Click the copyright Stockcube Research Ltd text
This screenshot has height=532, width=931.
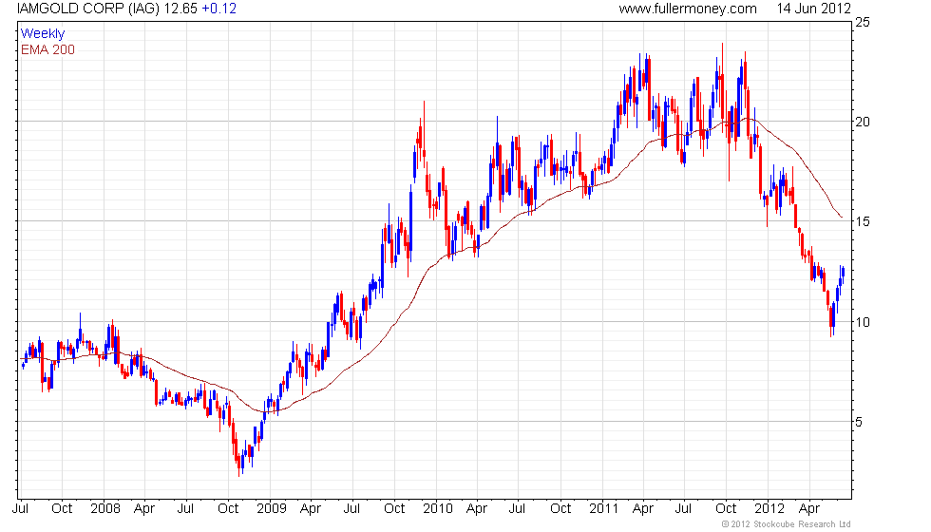click(786, 524)
